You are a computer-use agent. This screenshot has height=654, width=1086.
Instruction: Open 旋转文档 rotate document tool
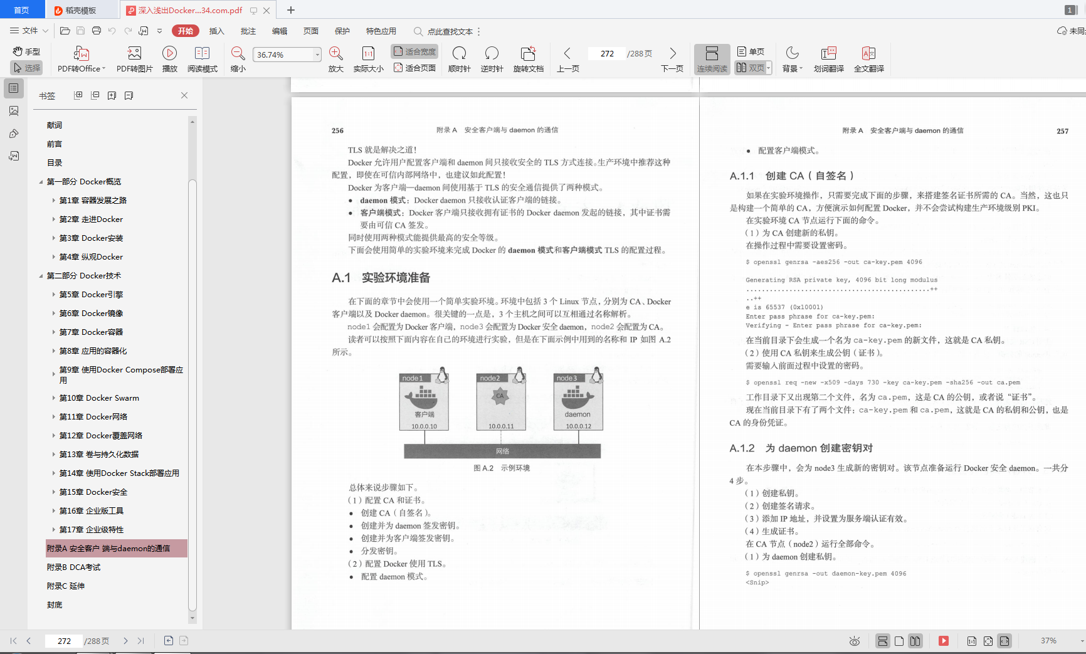(528, 60)
